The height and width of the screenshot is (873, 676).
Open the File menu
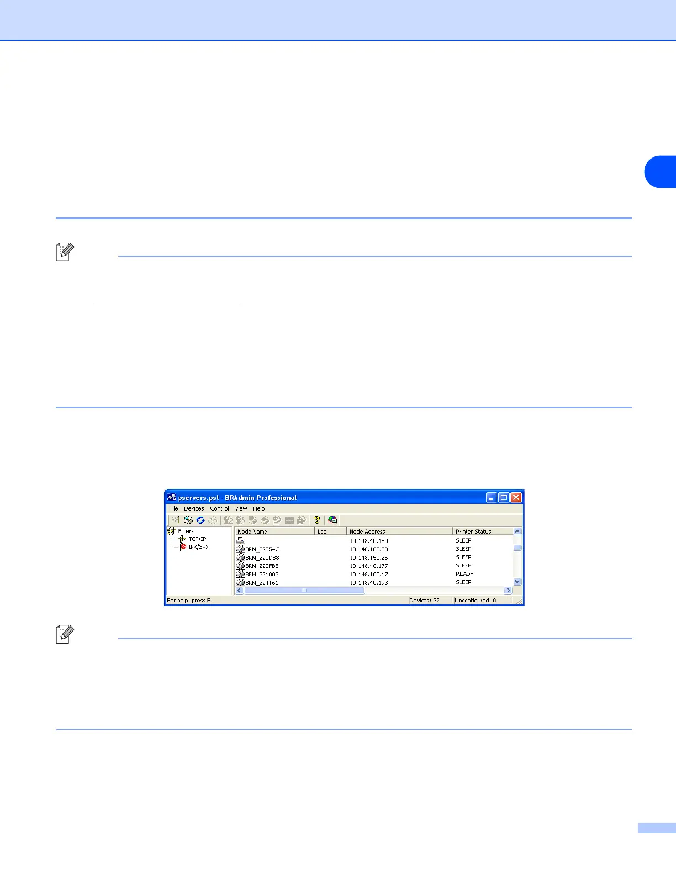click(x=173, y=508)
